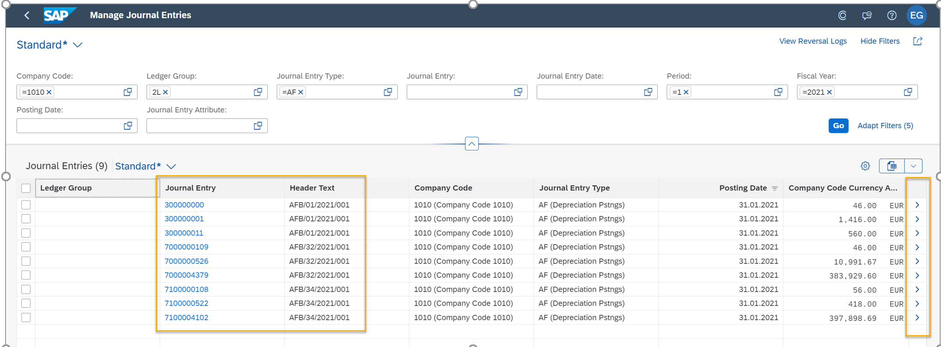Open value help for Posting Date
This screenshot has width=941, height=347.
[x=128, y=126]
